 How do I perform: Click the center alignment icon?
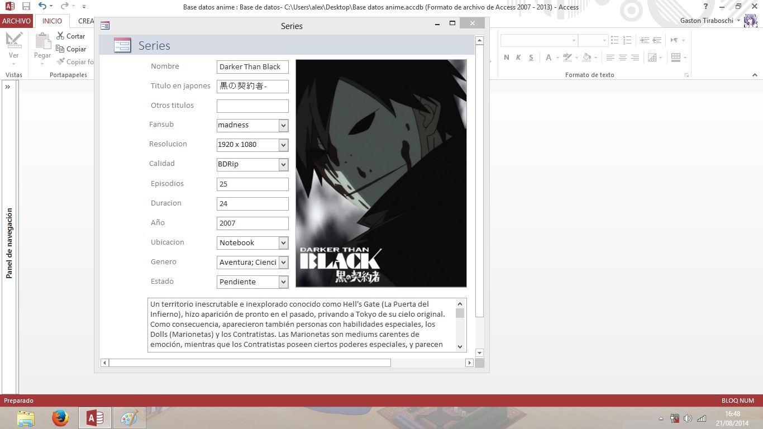622,58
